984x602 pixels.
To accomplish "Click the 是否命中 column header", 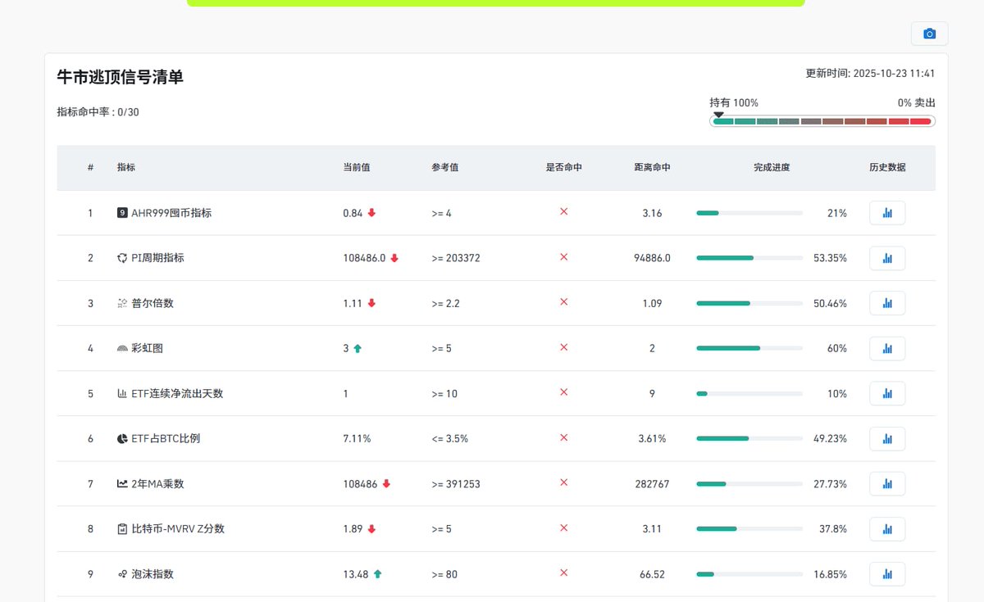I will click(x=564, y=167).
